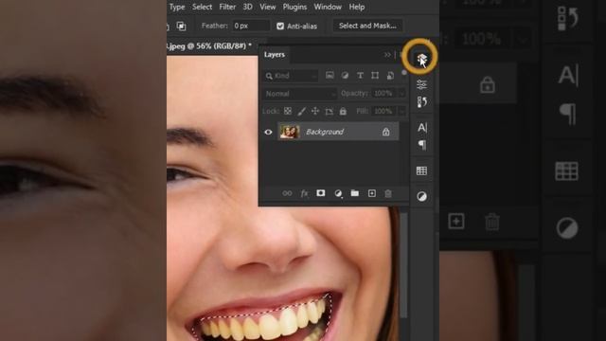
Task: Open Select and Mask workspace
Action: pos(367,26)
